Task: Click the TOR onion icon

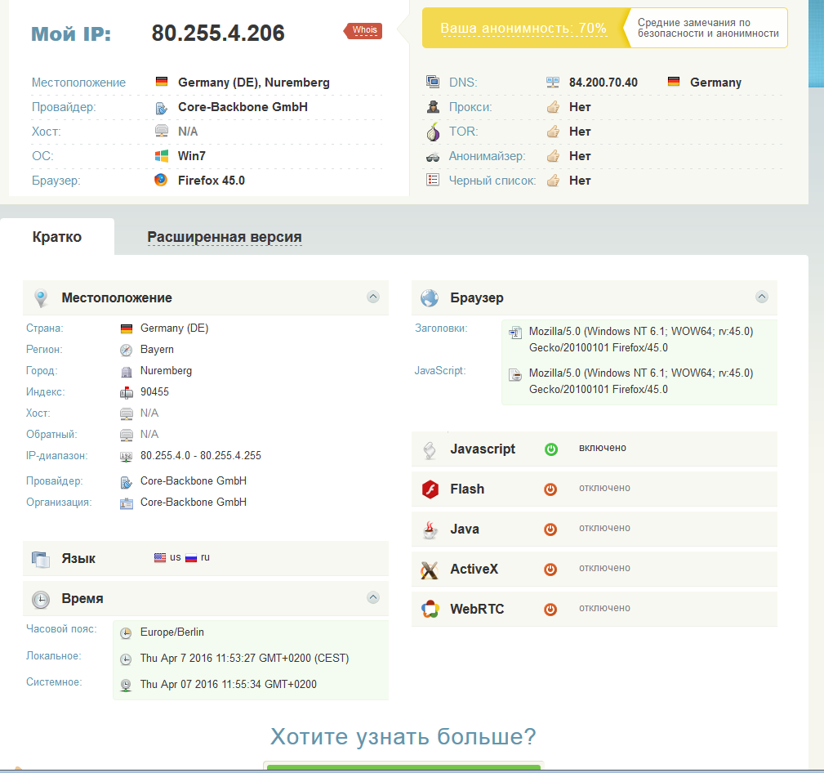Action: tap(433, 132)
